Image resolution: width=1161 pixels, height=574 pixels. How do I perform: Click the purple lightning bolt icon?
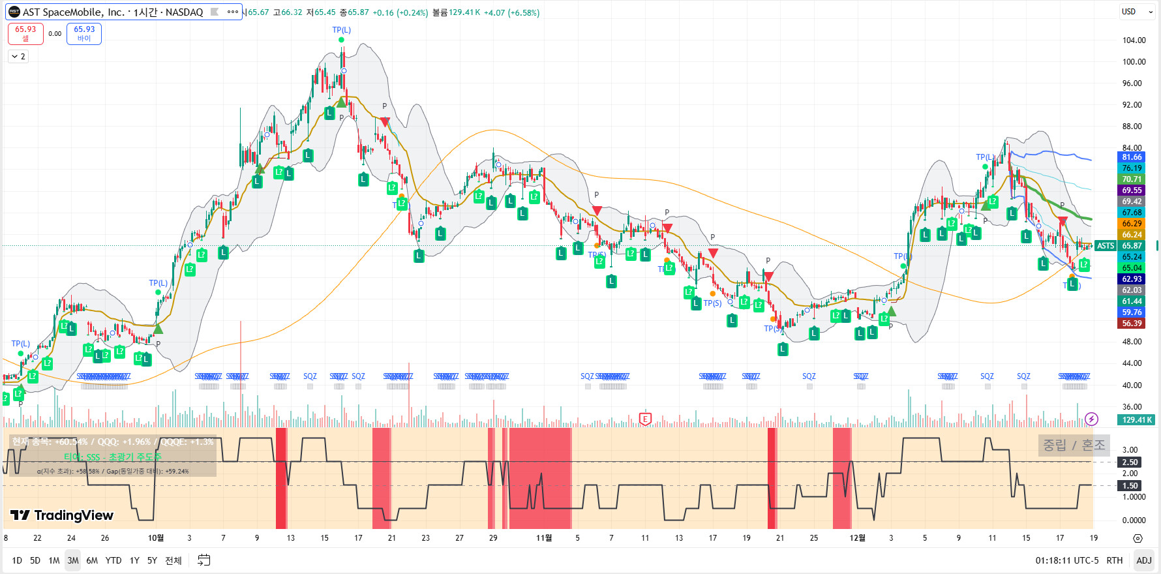tap(1091, 419)
